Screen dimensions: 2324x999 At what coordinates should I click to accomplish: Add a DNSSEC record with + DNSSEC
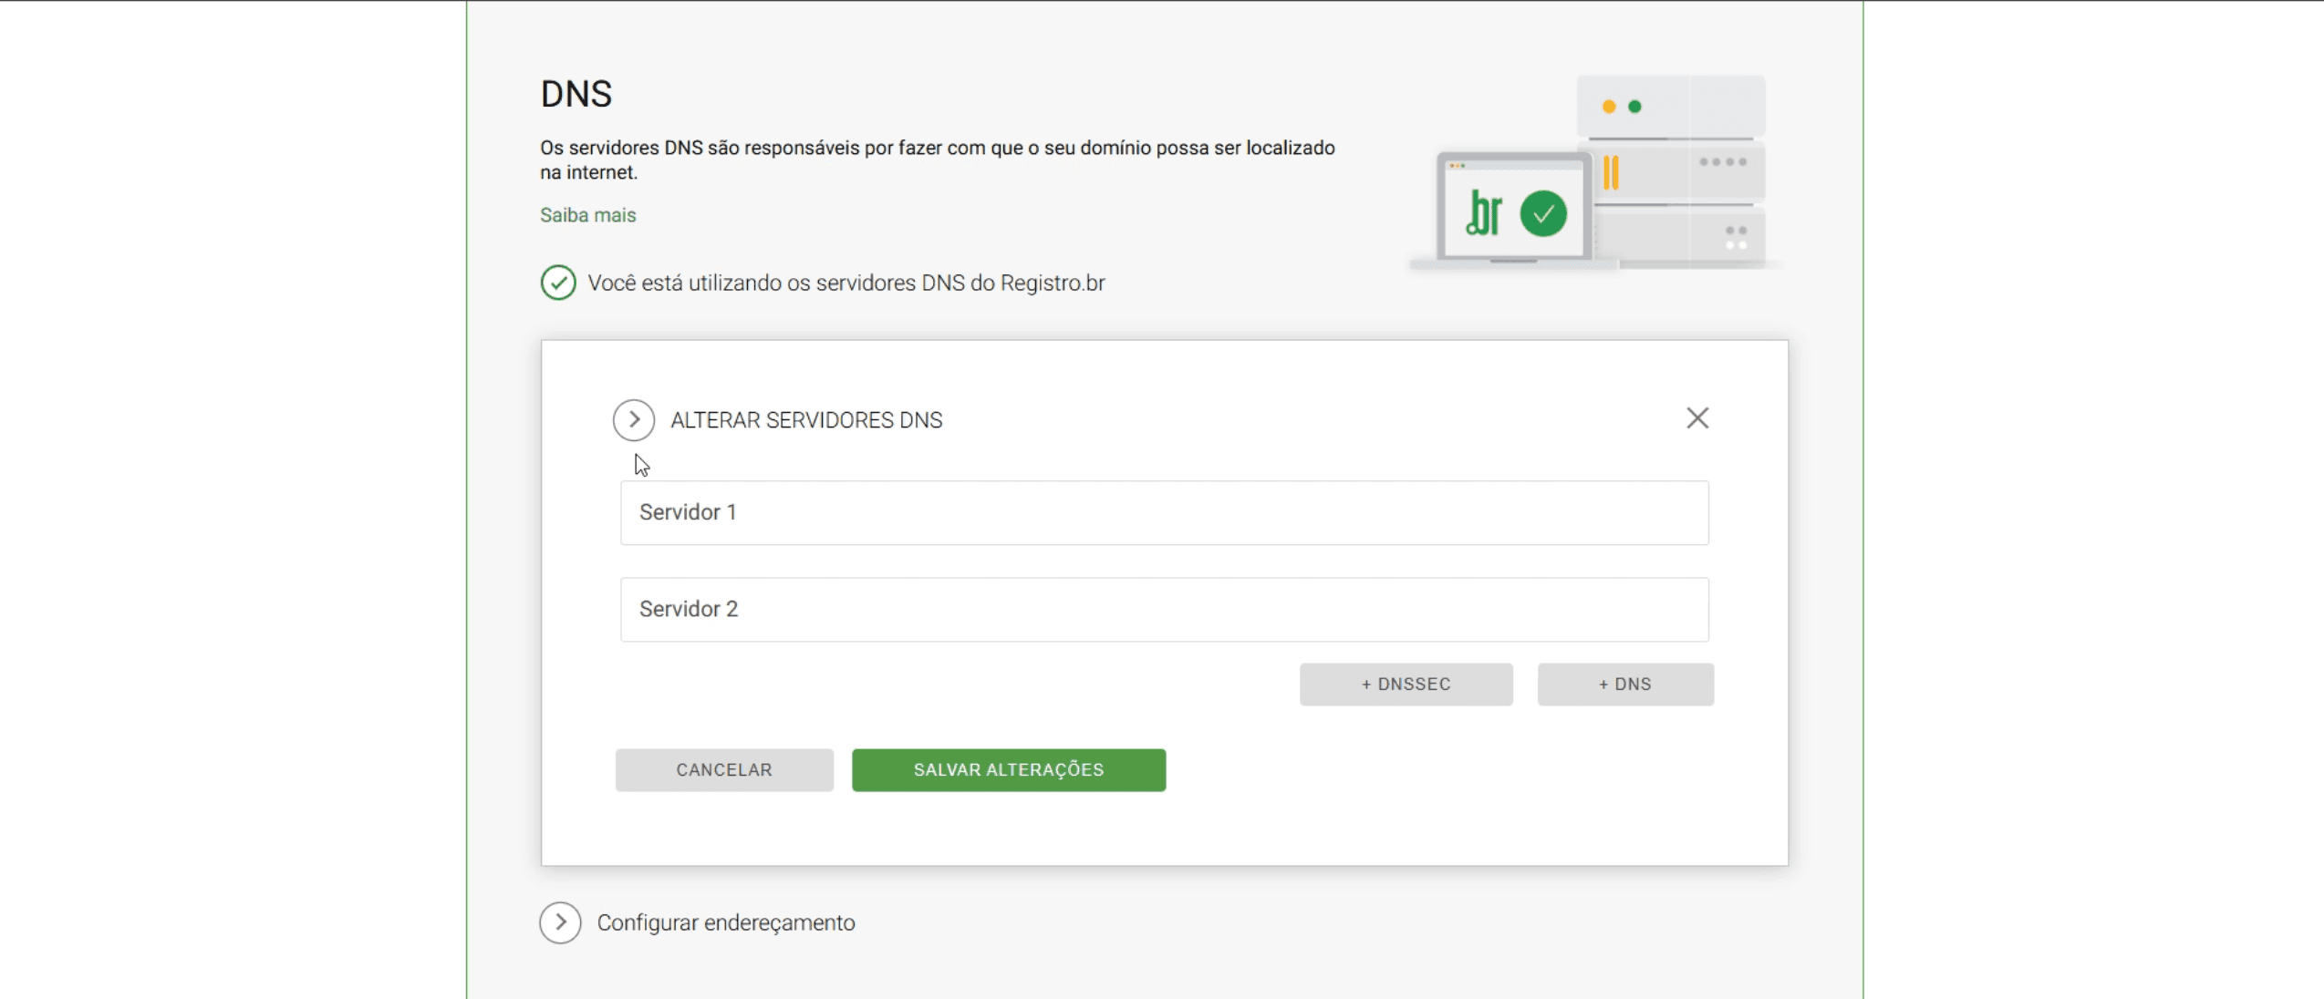coord(1405,685)
